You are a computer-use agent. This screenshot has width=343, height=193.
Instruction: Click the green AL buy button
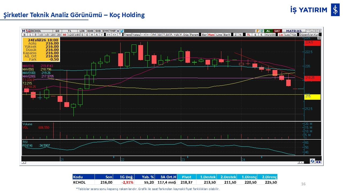pyautogui.click(x=269, y=31)
